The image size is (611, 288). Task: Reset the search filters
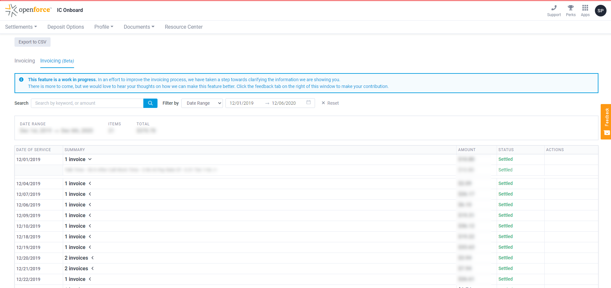tap(330, 103)
